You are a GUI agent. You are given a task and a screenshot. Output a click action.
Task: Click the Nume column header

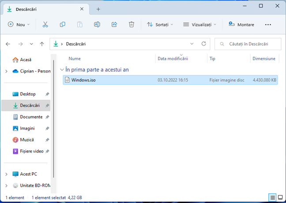tap(75, 58)
